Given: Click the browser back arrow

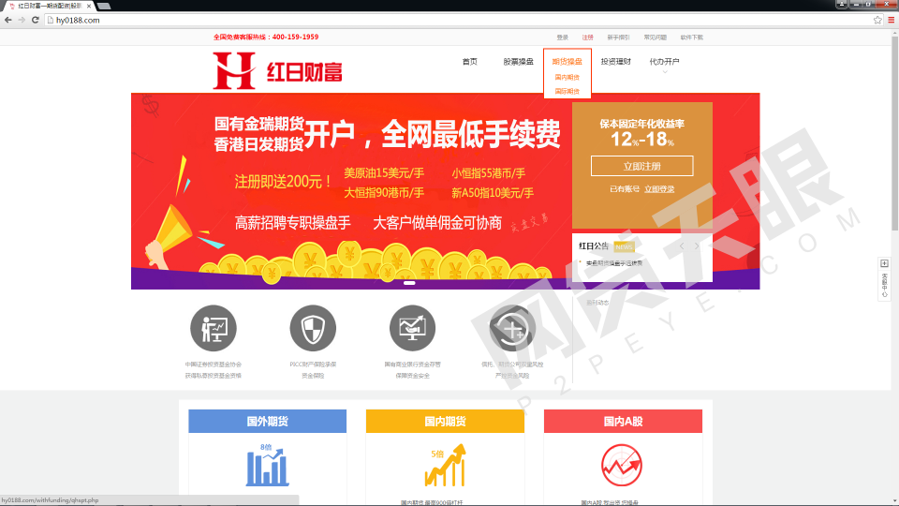Looking at the screenshot, I should point(8,20).
